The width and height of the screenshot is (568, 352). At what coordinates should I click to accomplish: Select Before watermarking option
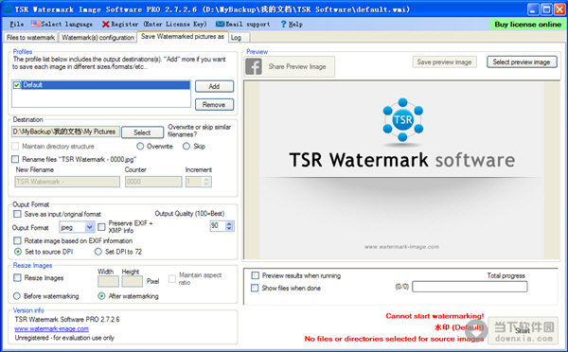[x=17, y=296]
